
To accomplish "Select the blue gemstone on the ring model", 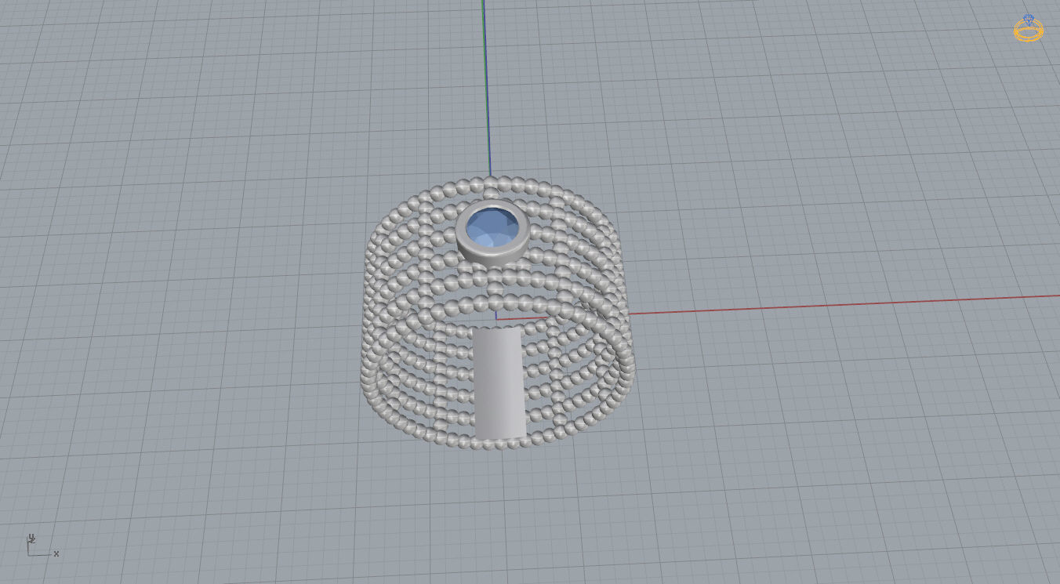I will coord(493,227).
